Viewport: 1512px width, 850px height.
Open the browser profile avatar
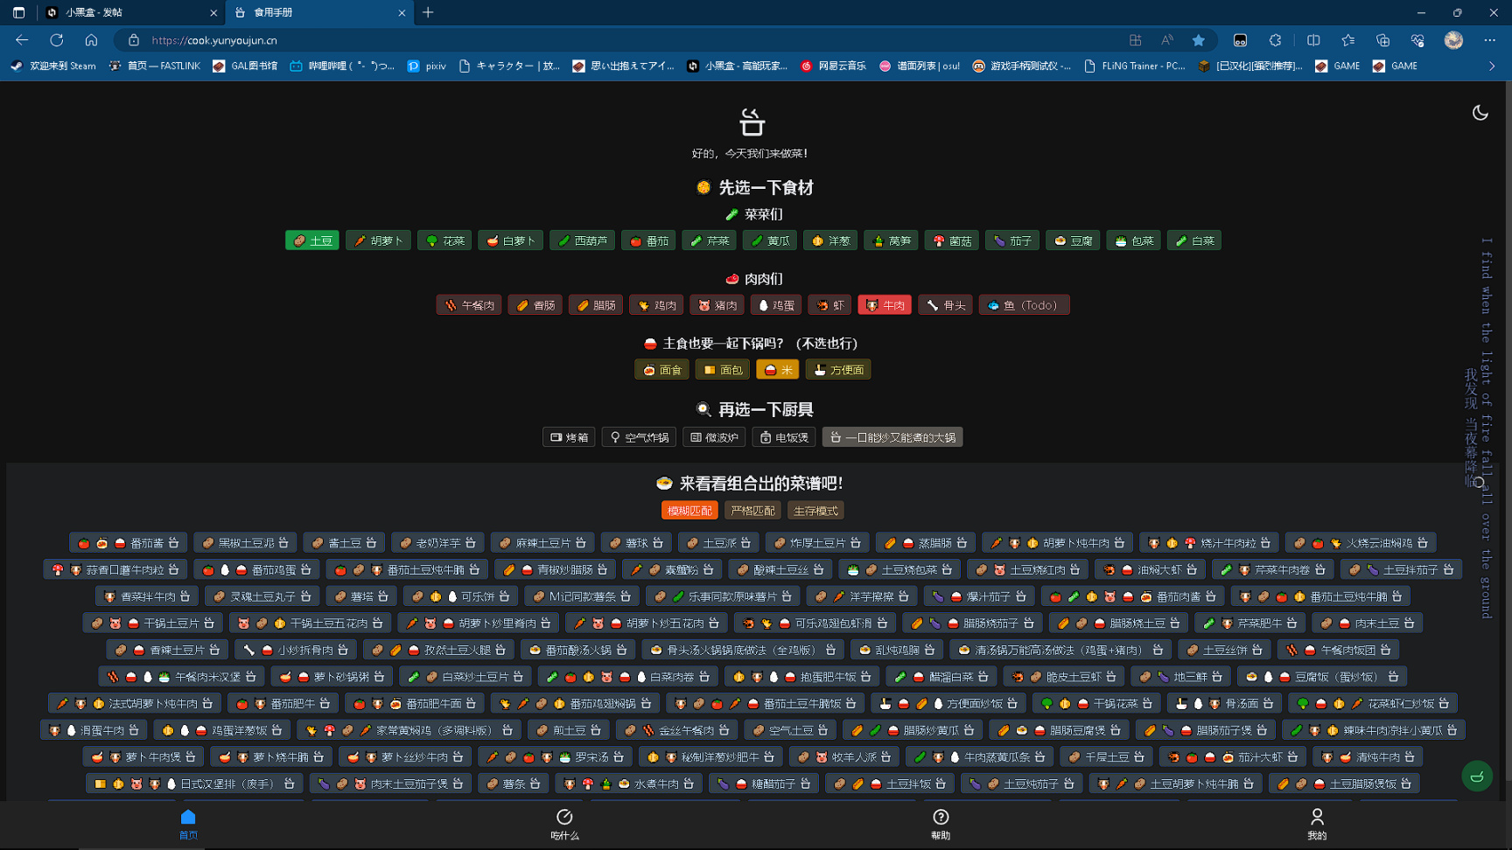pyautogui.click(x=1453, y=40)
